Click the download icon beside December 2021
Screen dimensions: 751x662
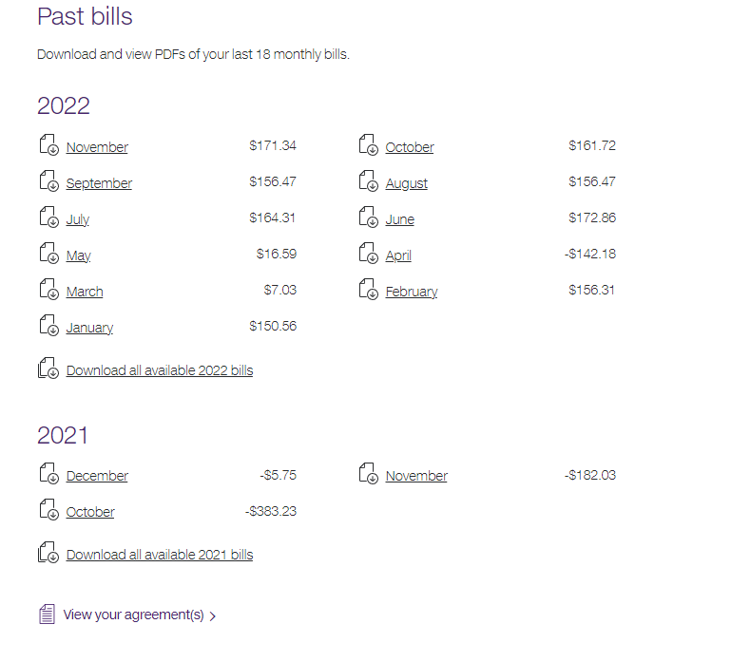(48, 475)
